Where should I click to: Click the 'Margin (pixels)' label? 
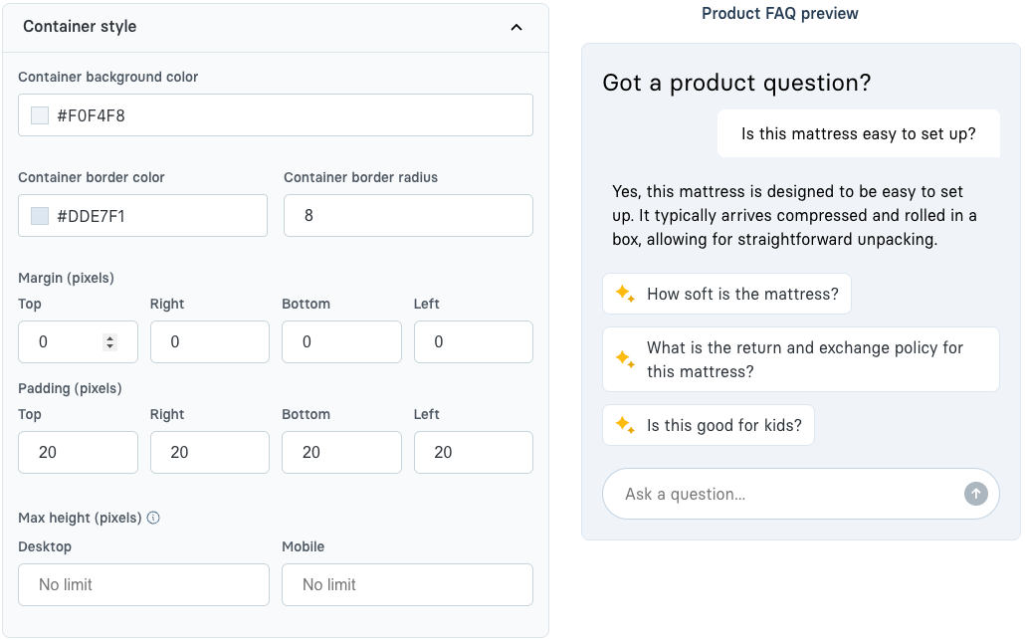66,278
